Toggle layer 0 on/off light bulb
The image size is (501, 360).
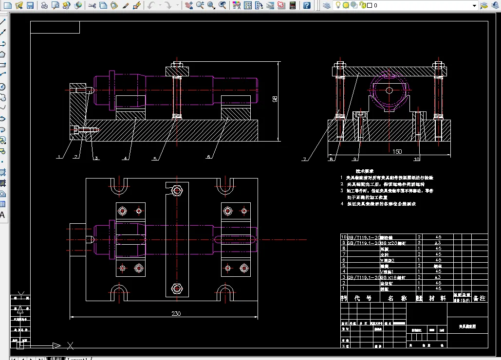(x=338, y=5)
